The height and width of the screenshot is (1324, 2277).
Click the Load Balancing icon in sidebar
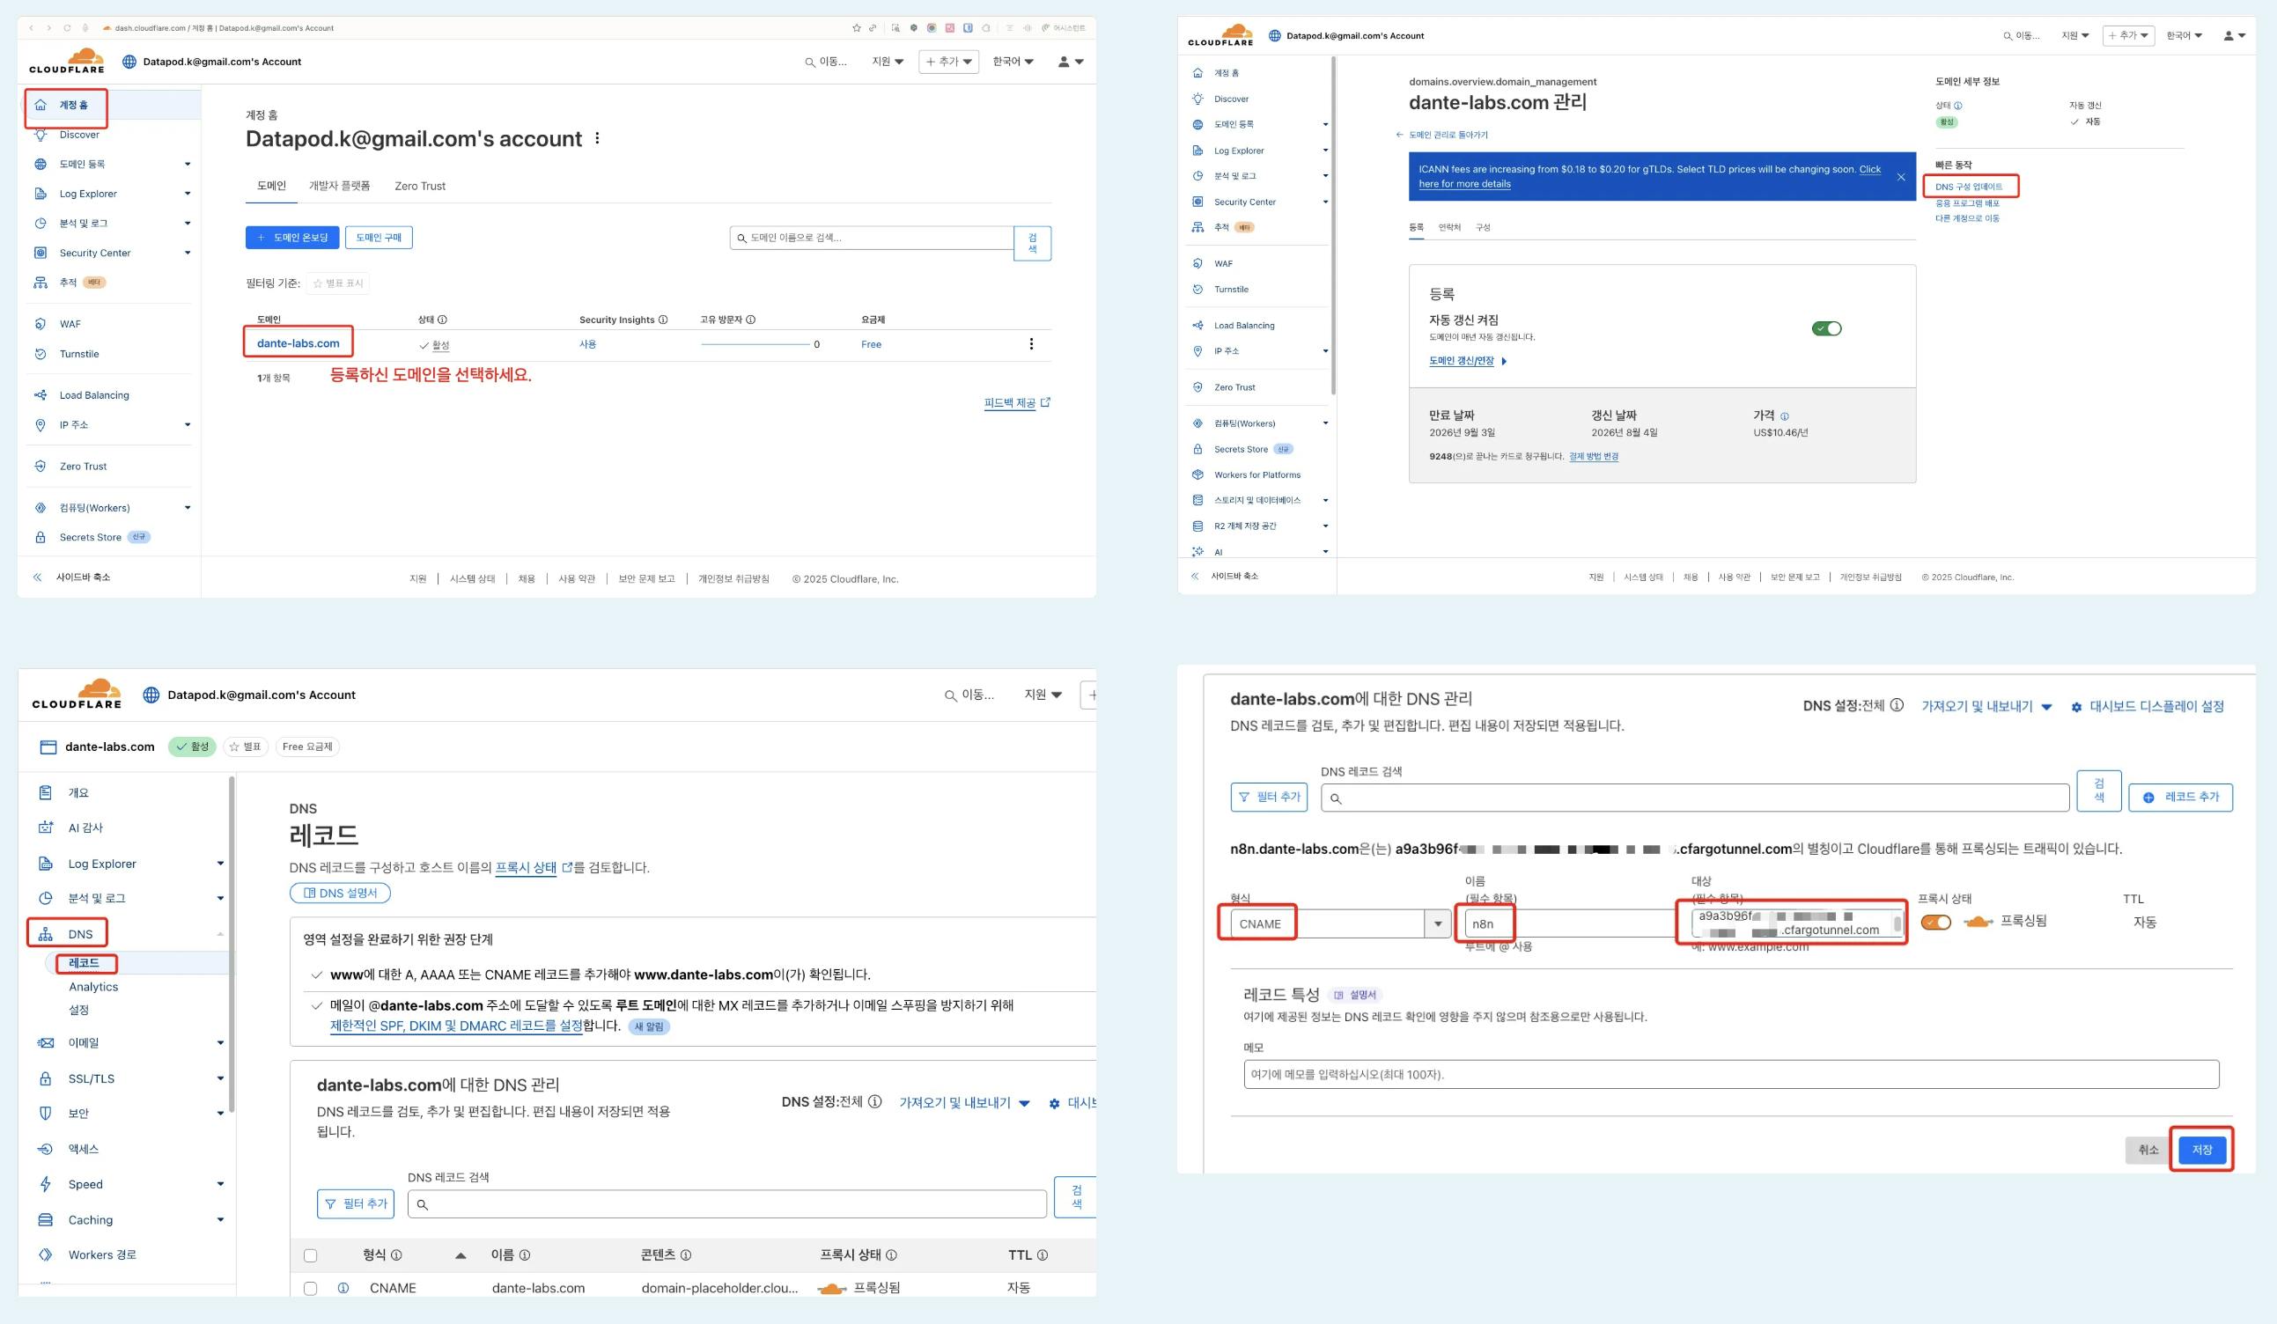click(x=40, y=395)
